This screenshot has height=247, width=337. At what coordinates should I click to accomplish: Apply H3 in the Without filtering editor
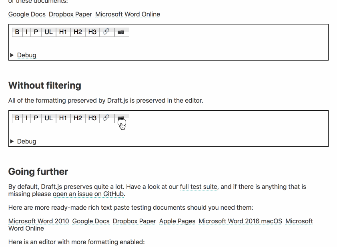[x=92, y=118]
